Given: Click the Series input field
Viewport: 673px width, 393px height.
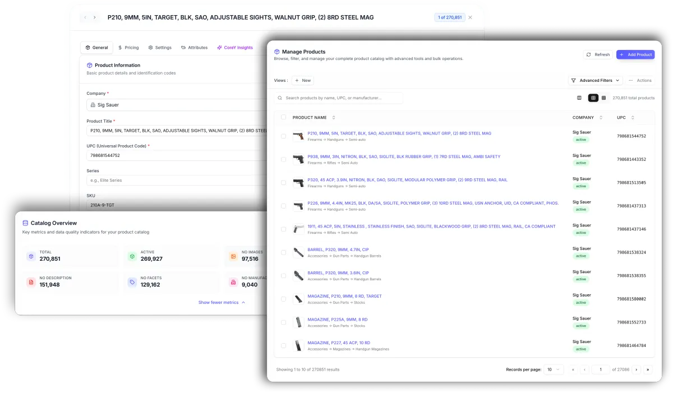Looking at the screenshot, I should point(176,180).
